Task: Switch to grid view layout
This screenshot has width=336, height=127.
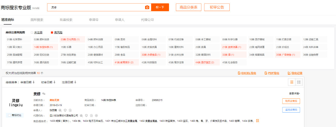Action: pos(299,82)
